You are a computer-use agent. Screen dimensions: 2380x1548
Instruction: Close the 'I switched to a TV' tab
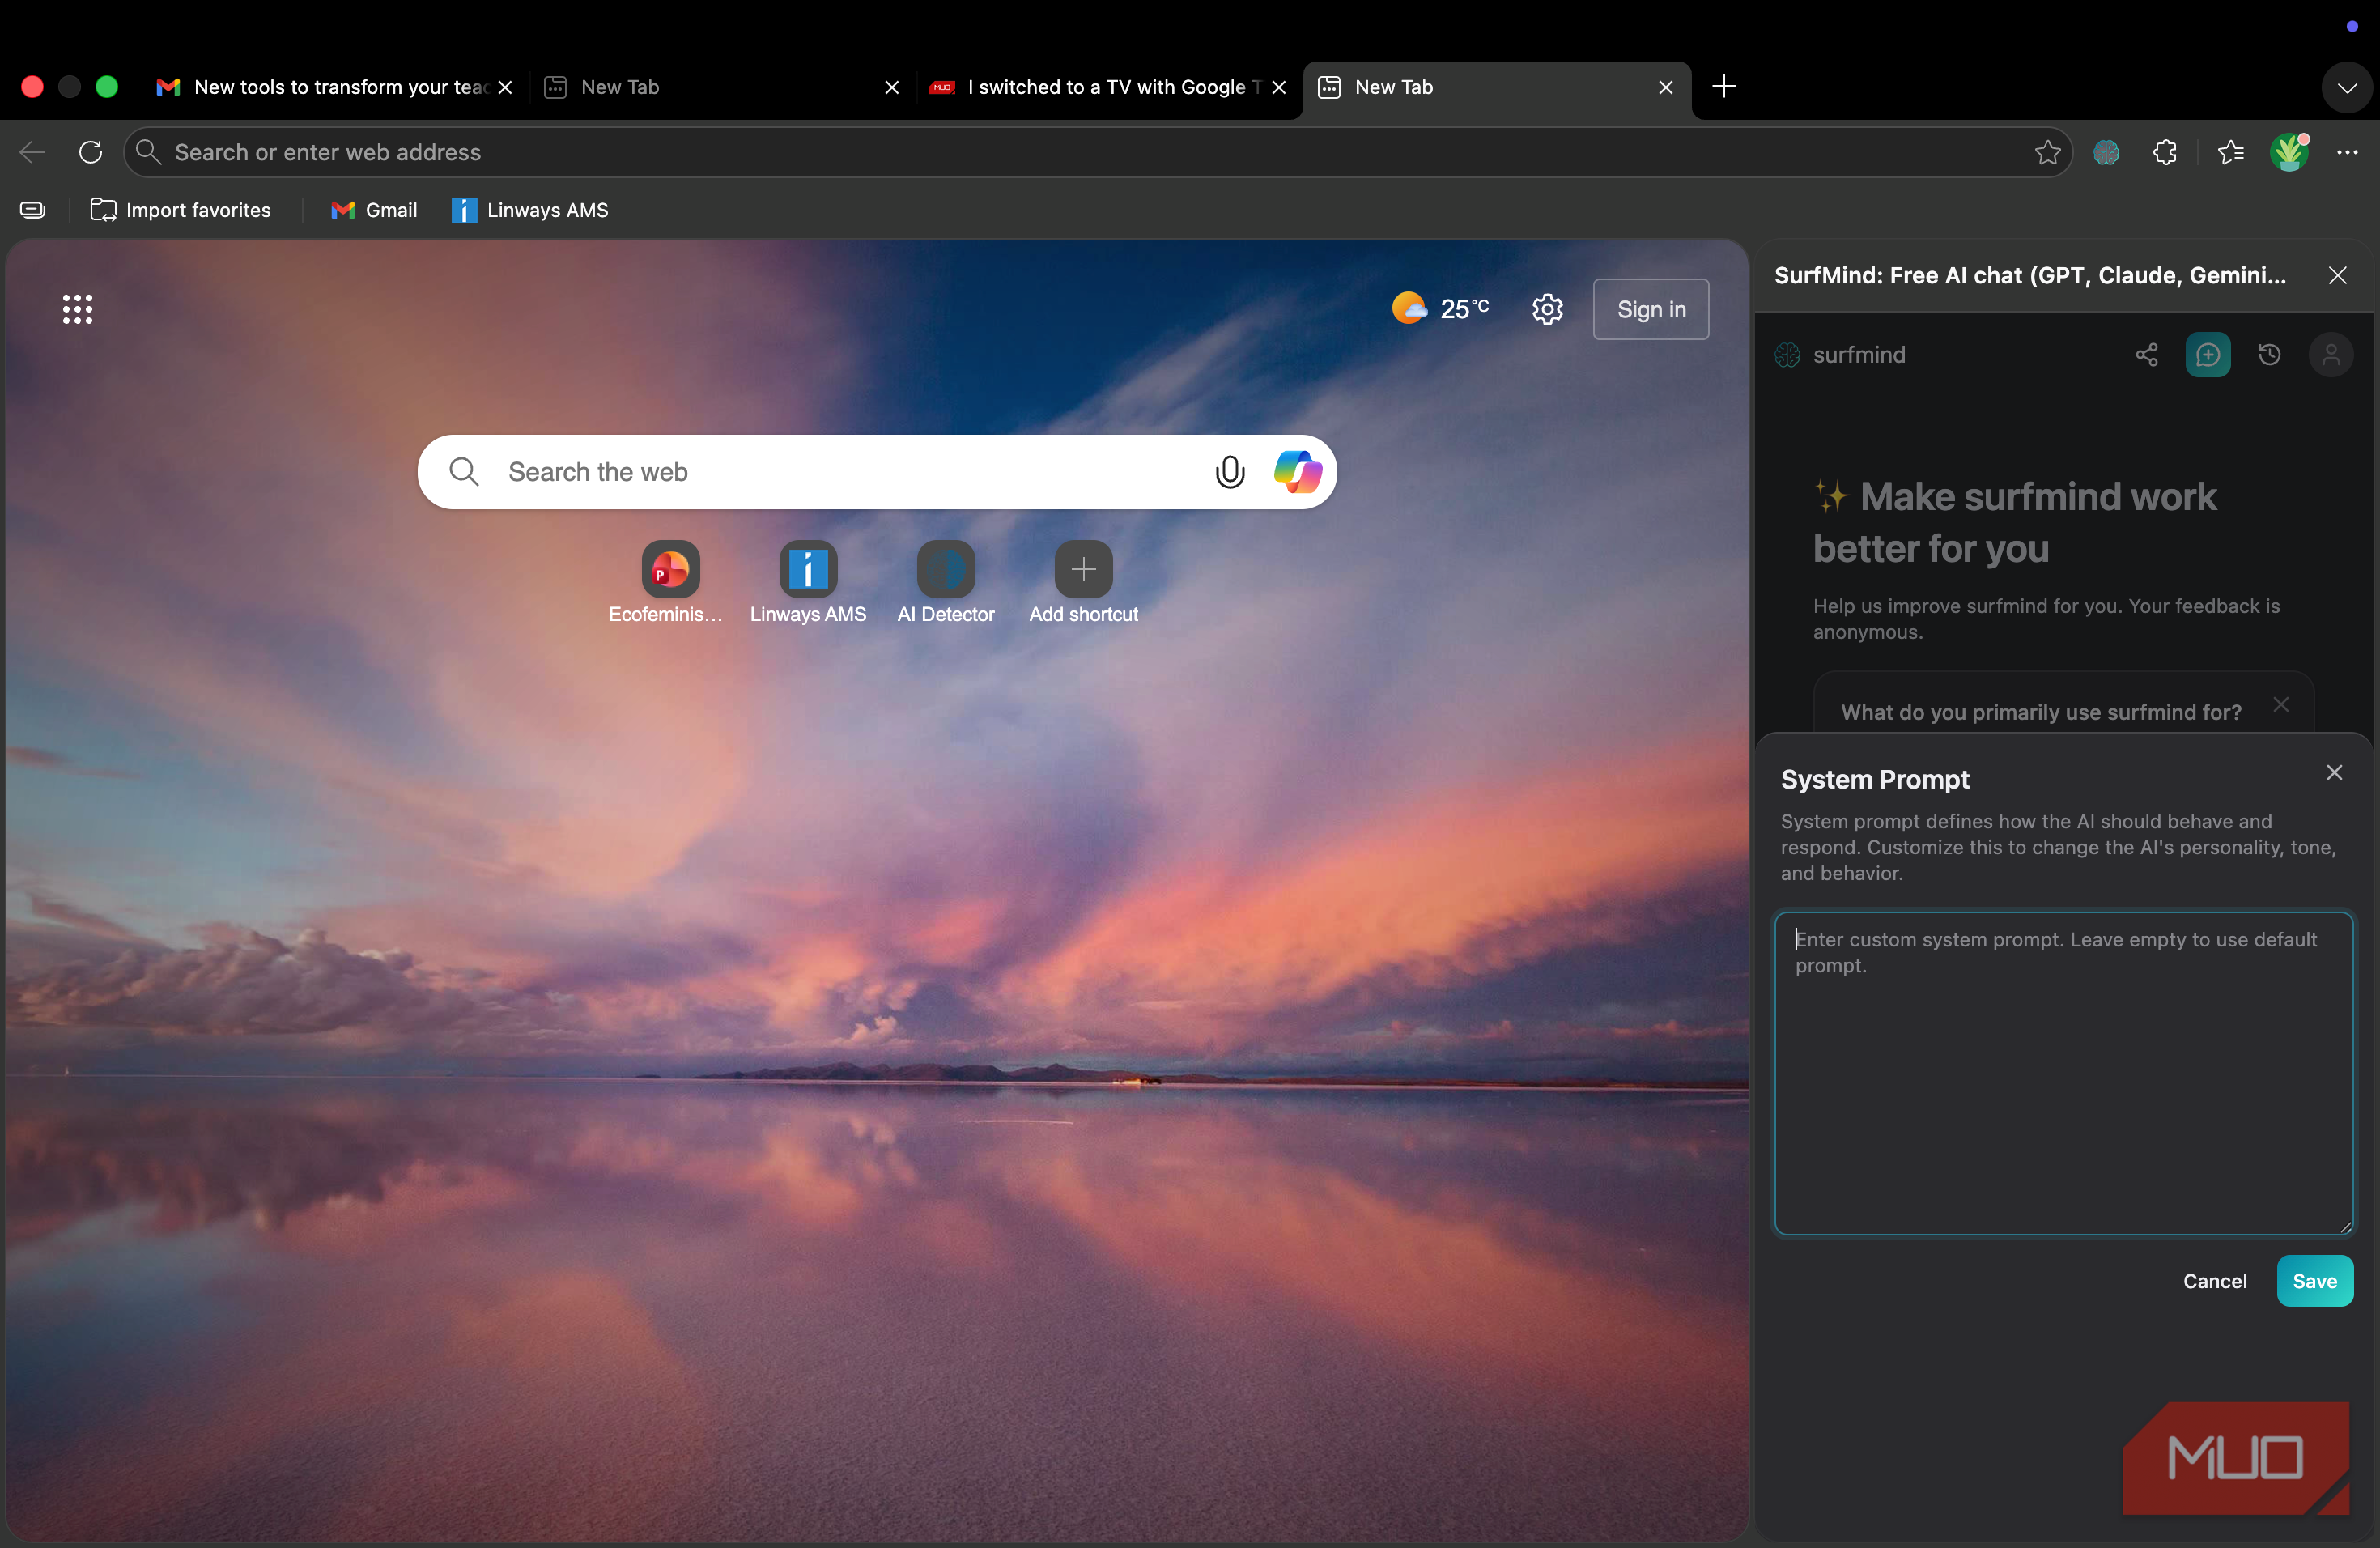tap(1278, 87)
